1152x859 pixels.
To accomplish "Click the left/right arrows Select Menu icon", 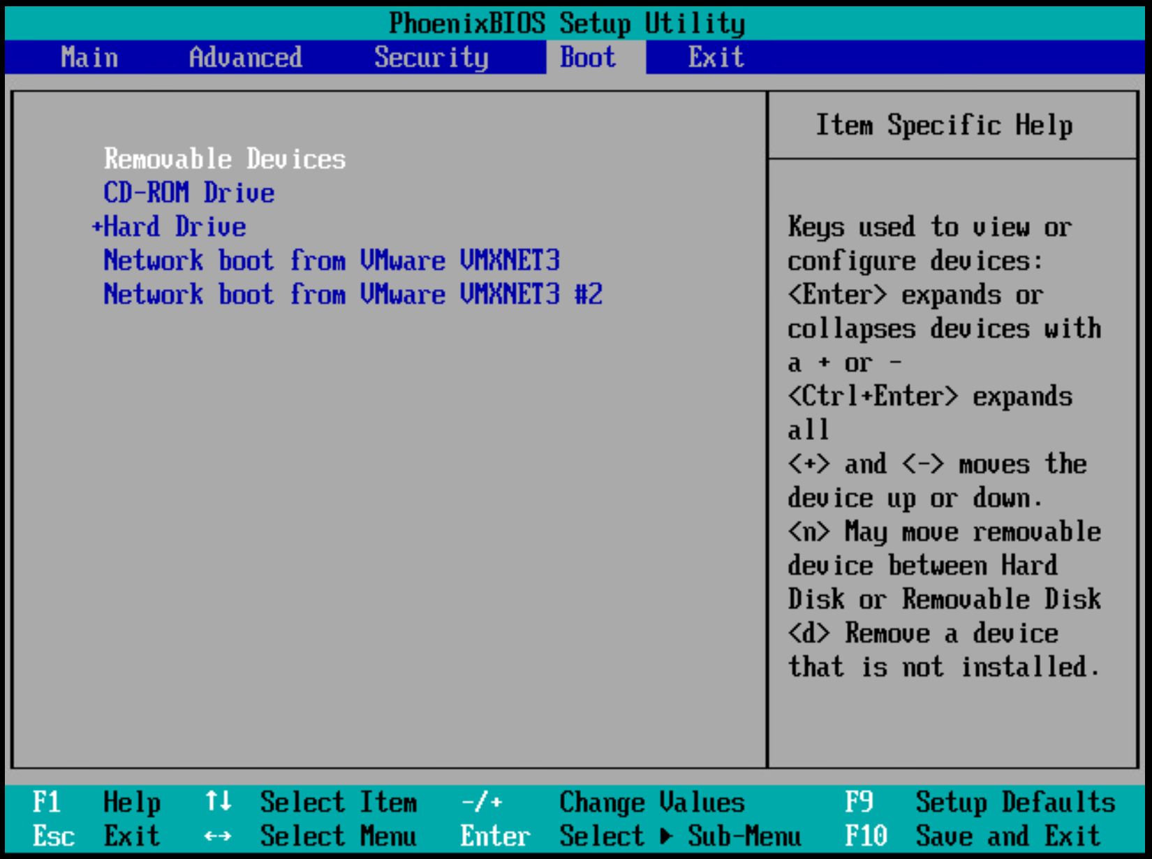I will [x=218, y=836].
